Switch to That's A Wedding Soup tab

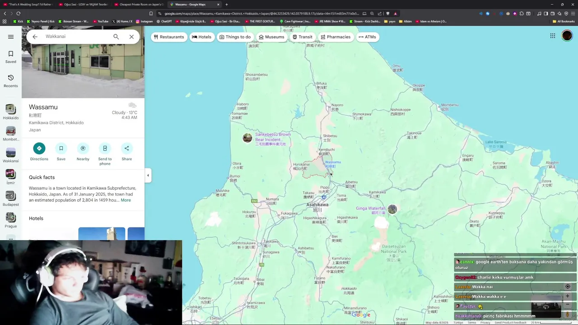tap(28, 5)
